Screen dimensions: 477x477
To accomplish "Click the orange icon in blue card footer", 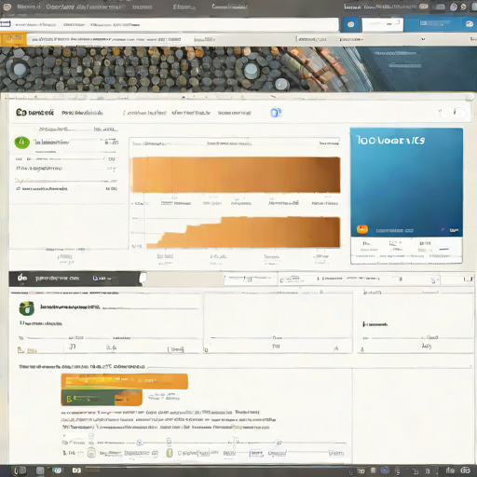I will point(362,229).
